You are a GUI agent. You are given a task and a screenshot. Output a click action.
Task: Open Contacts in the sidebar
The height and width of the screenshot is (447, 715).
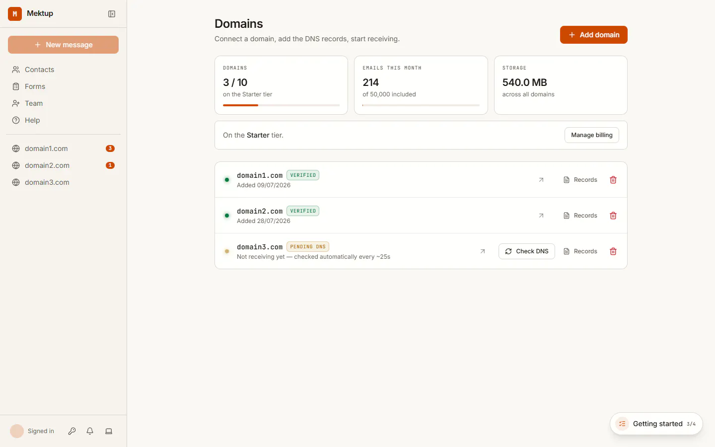pos(63,70)
